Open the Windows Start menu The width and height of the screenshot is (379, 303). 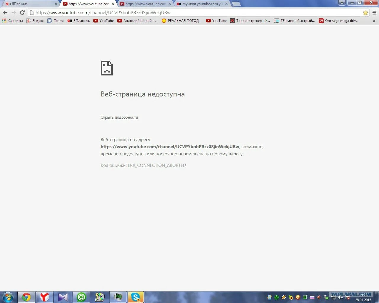(x=8, y=297)
